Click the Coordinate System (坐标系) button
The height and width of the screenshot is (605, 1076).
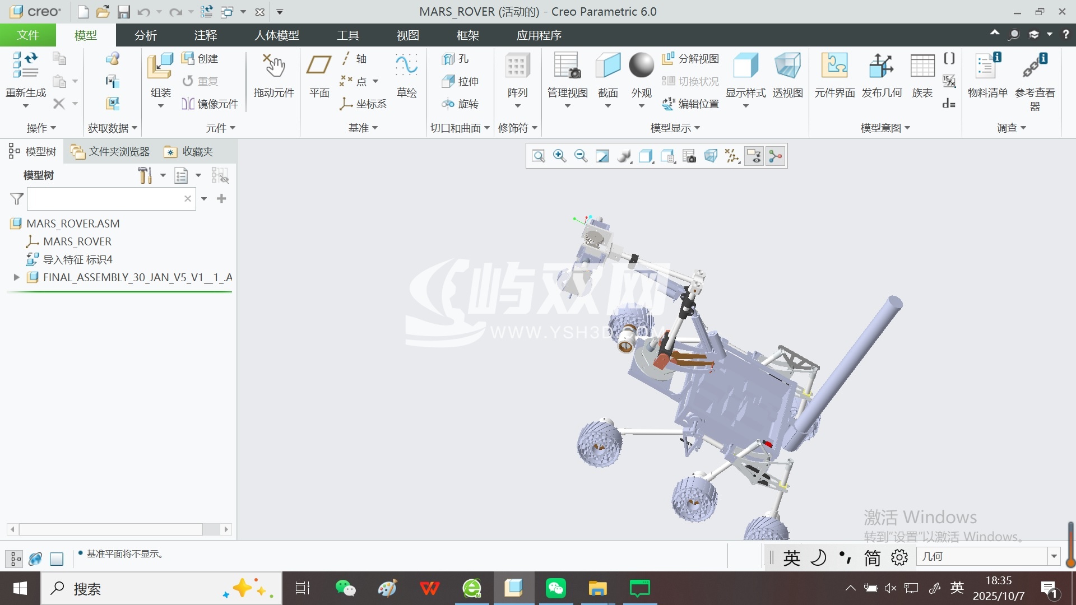[x=363, y=104]
